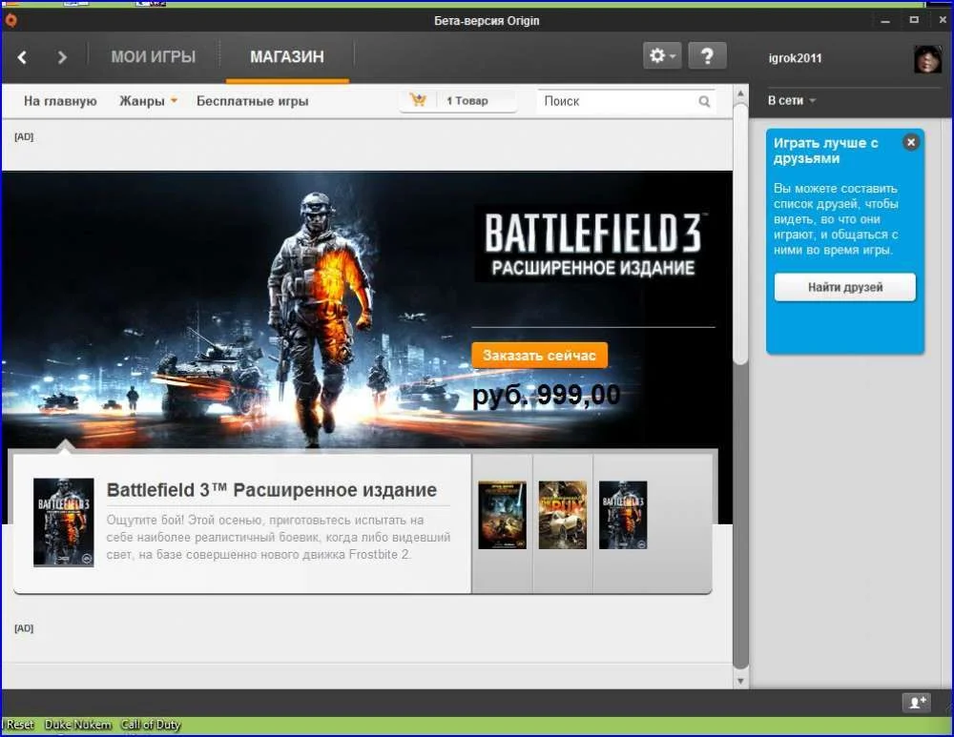Switch to the МОИ ИГРЫ tab
Screen dimensions: 954x737
tap(153, 57)
